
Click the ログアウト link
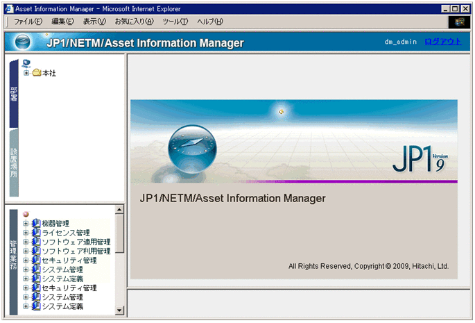point(443,42)
